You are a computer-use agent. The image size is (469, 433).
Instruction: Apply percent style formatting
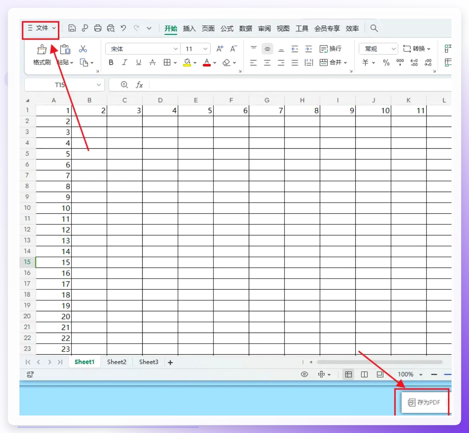[x=386, y=63]
